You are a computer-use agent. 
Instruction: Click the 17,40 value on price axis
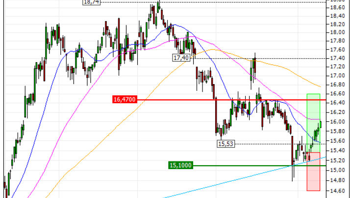[x=337, y=58]
